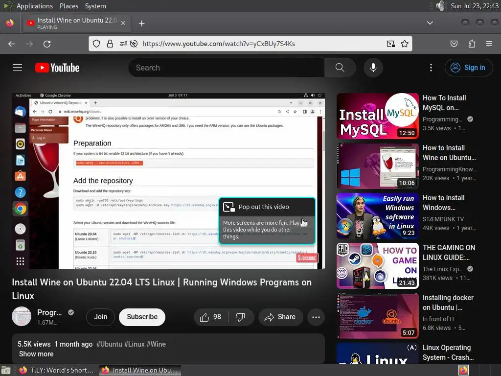Click THE GAMING ON LINUX GUIDE title
The image size is (501, 376).
click(x=449, y=252)
